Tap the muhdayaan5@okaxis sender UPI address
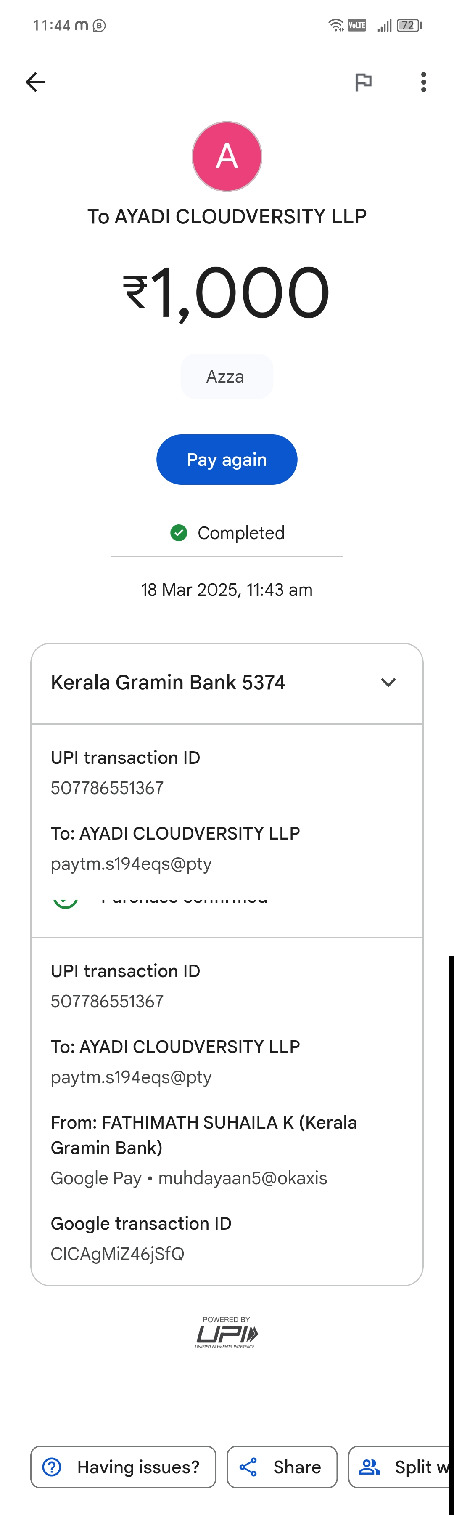This screenshot has width=454, height=1515. coord(243,1178)
